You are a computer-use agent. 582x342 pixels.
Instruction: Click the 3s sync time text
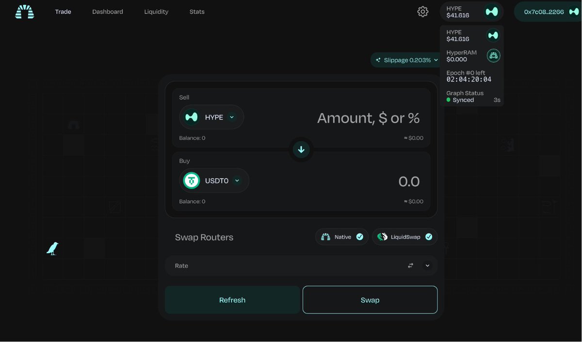(497, 100)
